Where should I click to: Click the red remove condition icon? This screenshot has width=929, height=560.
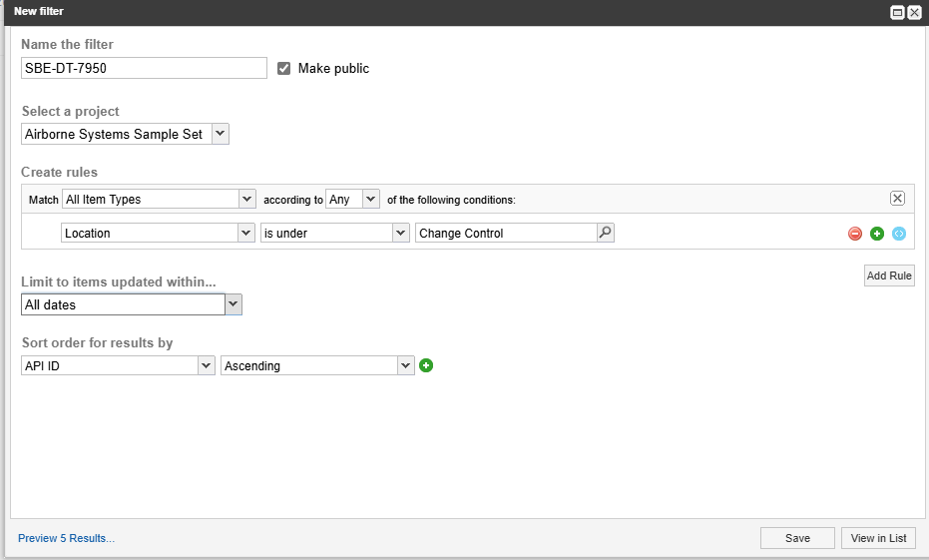855,234
